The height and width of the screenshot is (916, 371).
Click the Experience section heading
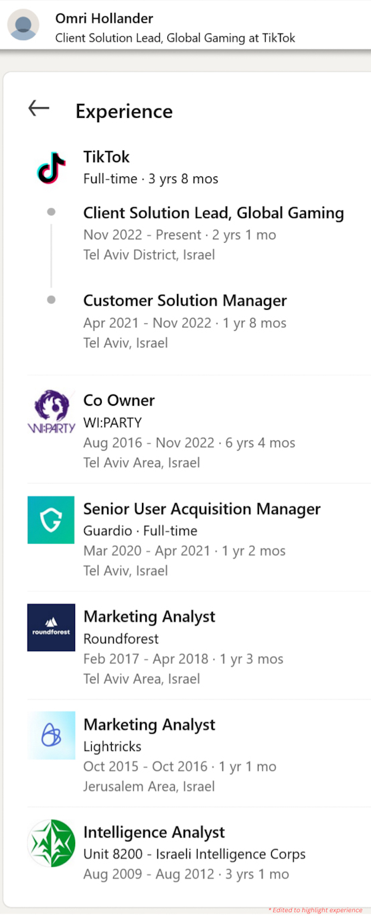[124, 111]
